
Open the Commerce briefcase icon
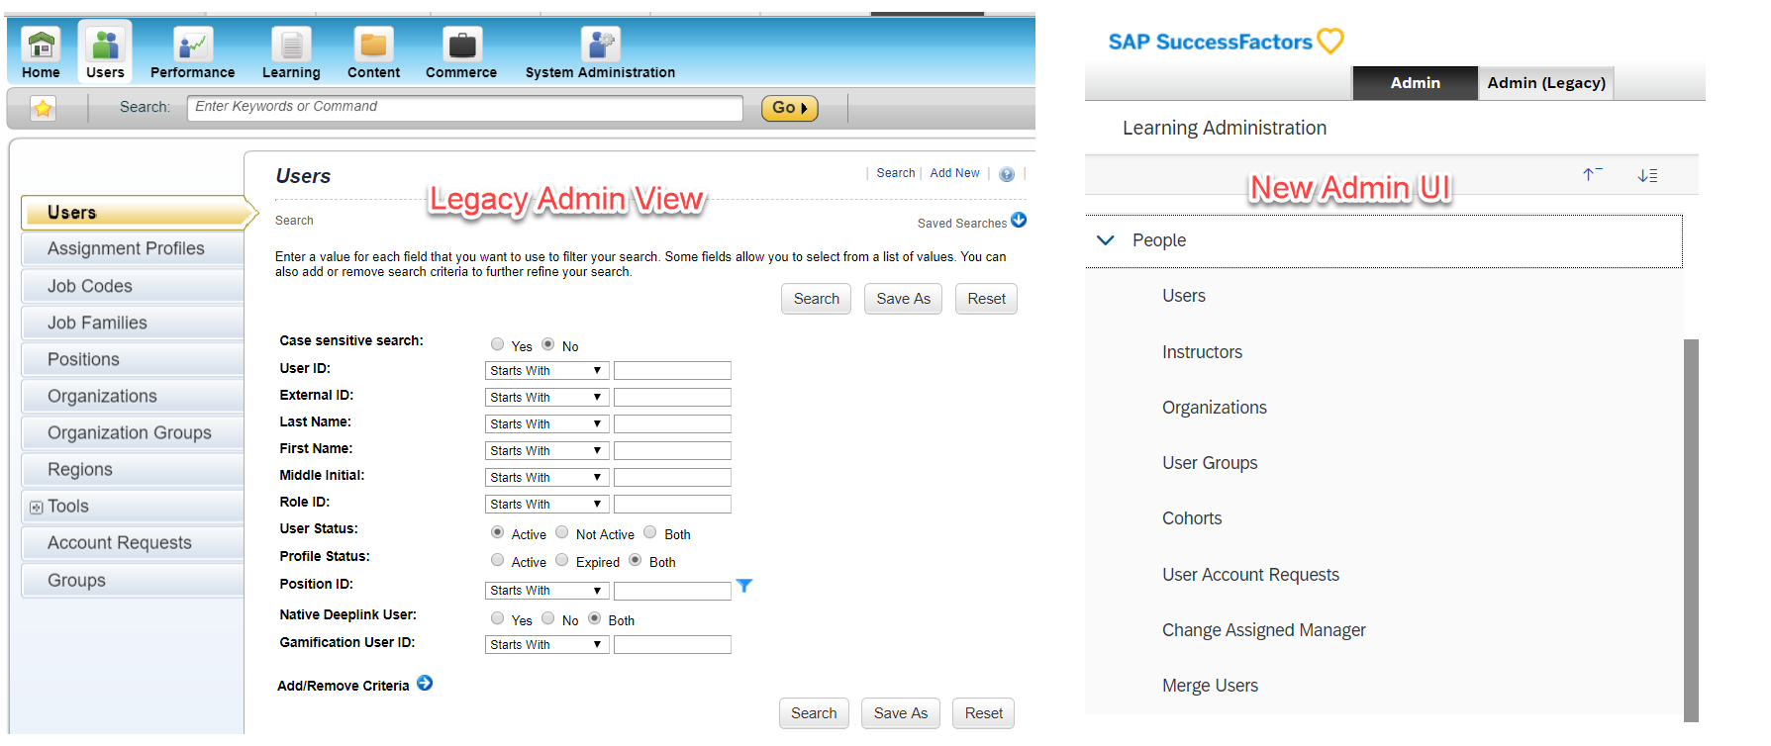point(461,46)
